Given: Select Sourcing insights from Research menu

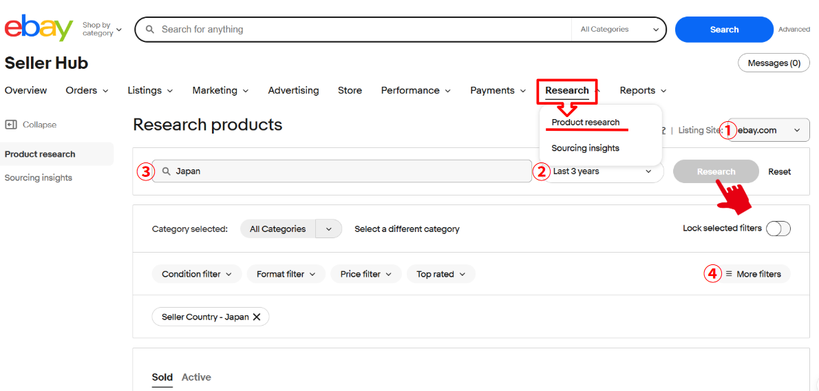Looking at the screenshot, I should click(x=585, y=148).
